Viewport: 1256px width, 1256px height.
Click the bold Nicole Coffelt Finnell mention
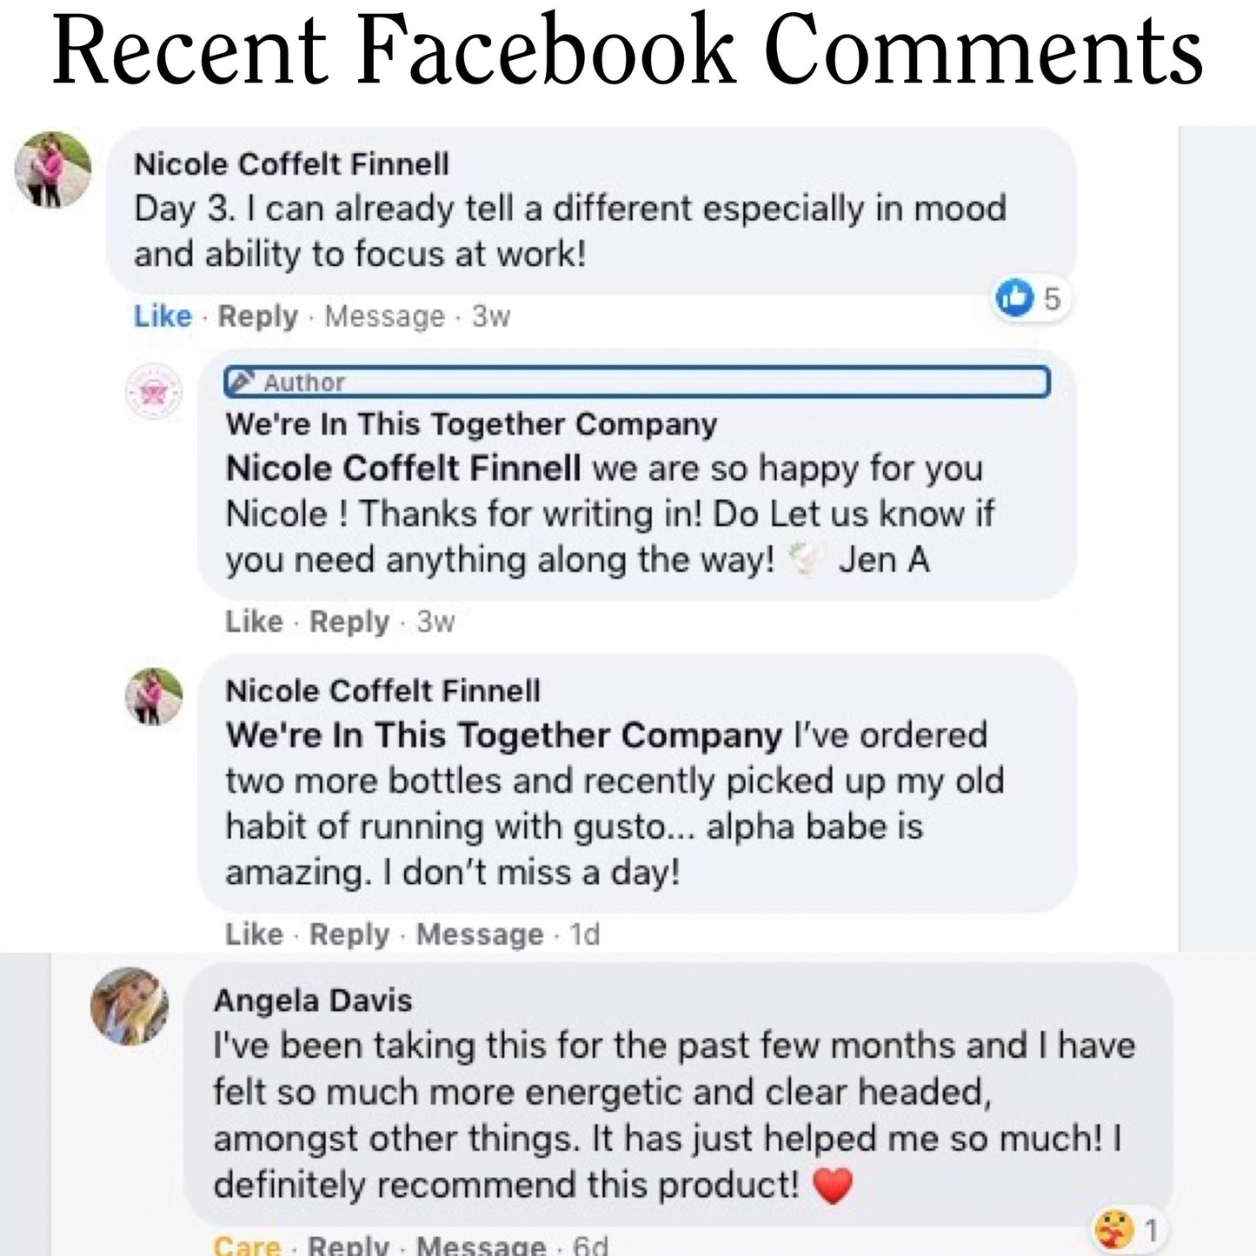[x=402, y=469]
